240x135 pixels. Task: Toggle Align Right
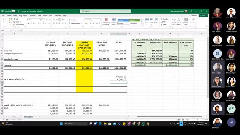(60, 23)
